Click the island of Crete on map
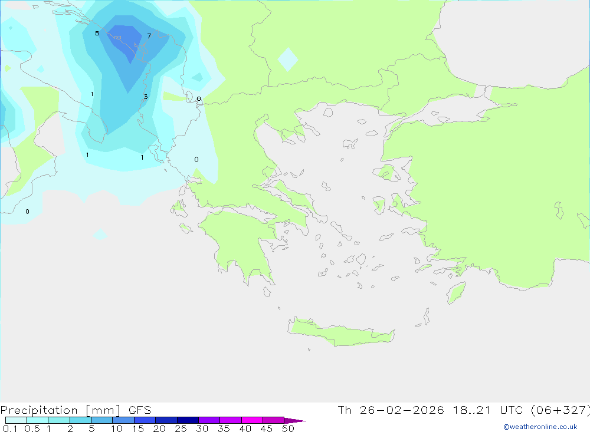The height and width of the screenshot is (432, 590). pos(340,333)
